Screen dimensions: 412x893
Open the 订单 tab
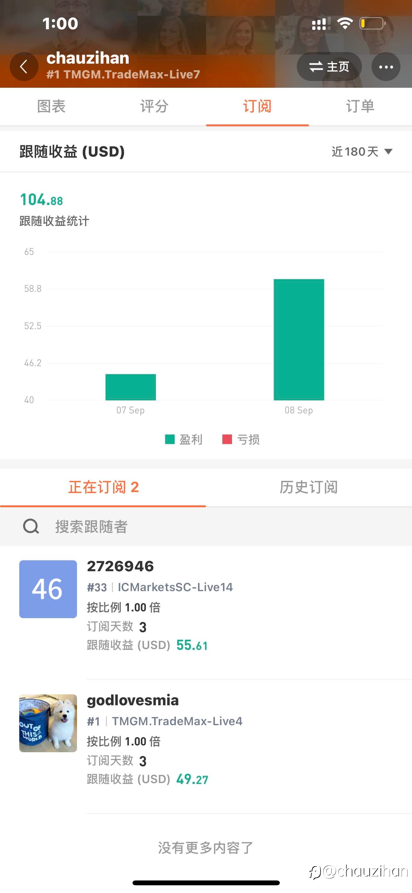coord(360,106)
